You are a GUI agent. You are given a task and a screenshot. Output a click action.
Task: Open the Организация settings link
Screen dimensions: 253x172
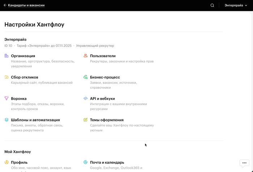pyautogui.click(x=23, y=56)
